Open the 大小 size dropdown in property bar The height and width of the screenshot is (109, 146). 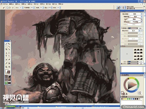(x=23, y=8)
